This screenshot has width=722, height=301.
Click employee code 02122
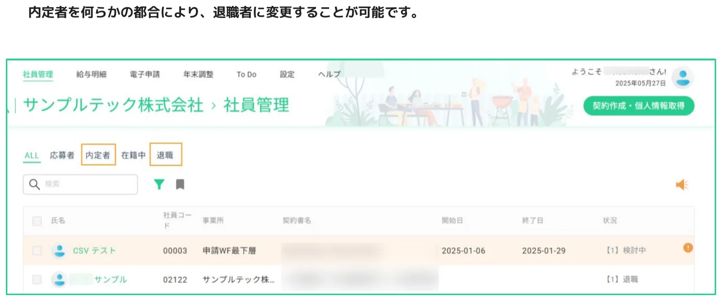pos(175,279)
